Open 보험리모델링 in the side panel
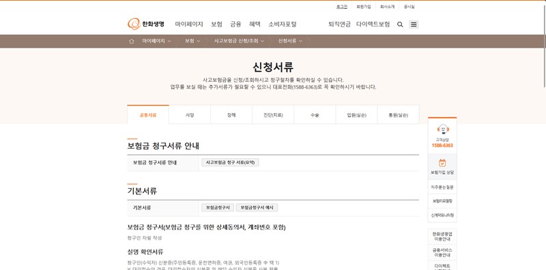 click(x=442, y=201)
